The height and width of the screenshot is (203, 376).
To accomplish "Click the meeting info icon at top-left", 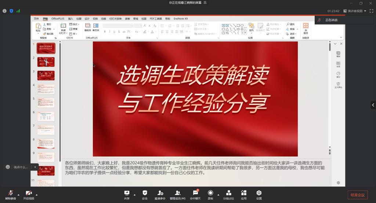I will click(5, 11).
